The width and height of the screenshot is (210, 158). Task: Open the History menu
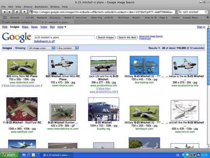coord(28,7)
